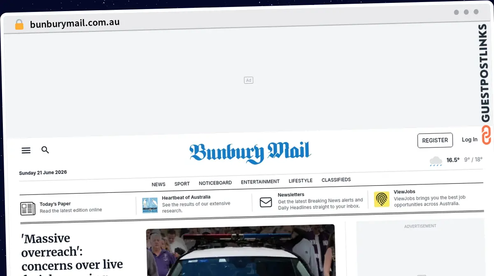
Task: Click the Today's Paper newspaper icon
Action: [28, 208]
